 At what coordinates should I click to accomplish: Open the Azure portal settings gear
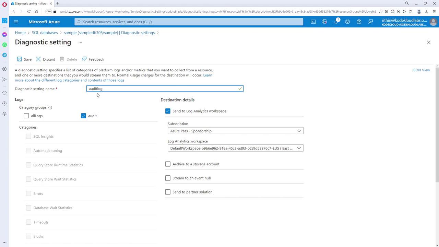click(347, 22)
